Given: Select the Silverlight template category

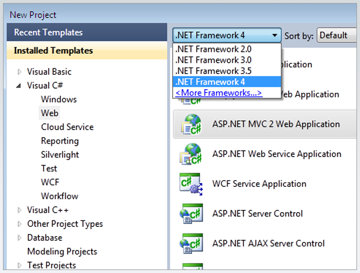Looking at the screenshot, I should point(61,155).
